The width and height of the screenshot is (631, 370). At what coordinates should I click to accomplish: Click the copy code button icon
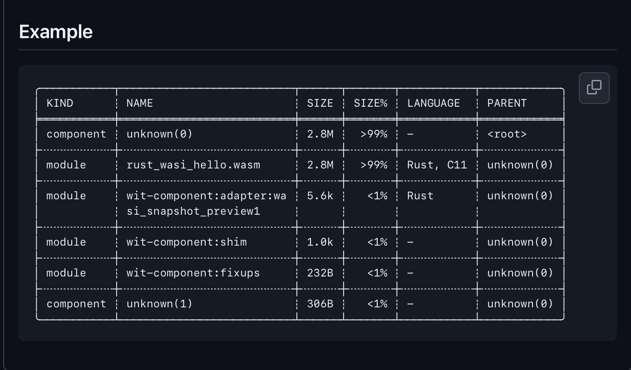pos(594,88)
